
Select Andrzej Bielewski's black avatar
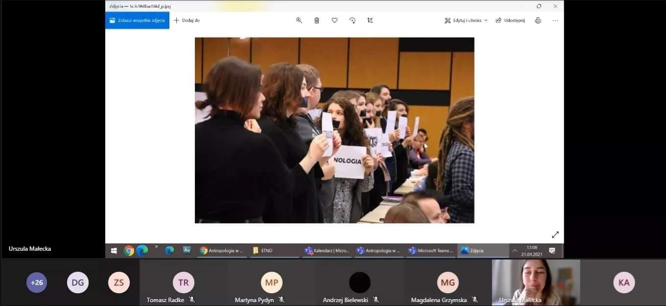(x=360, y=283)
